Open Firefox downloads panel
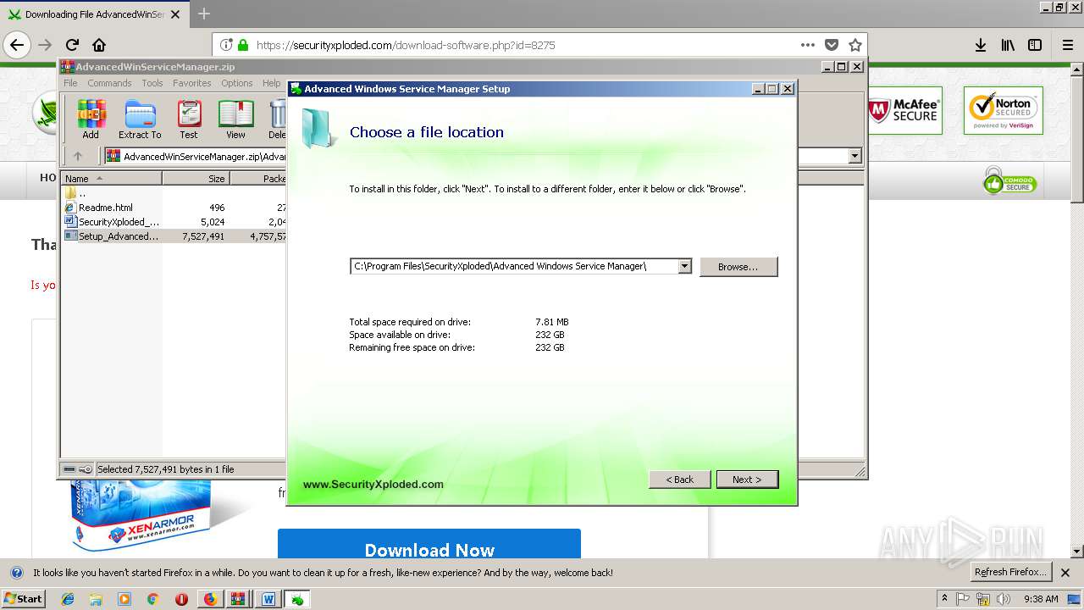The width and height of the screenshot is (1084, 610). 980,45
